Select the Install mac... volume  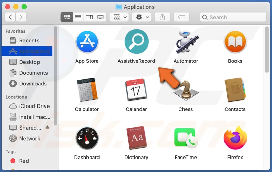27,117
